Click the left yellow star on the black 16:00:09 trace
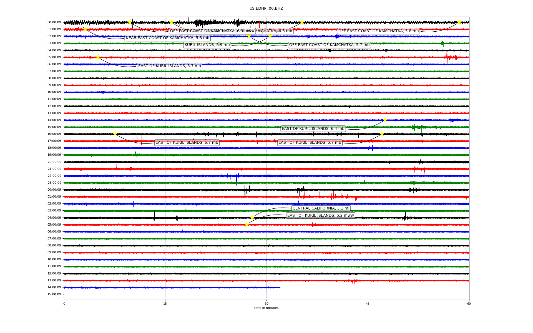The width and height of the screenshot is (533, 333). [x=115, y=134]
